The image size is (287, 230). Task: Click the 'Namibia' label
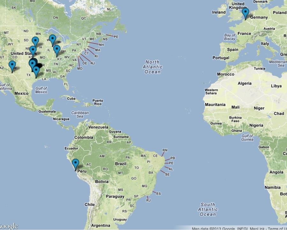[273, 187]
